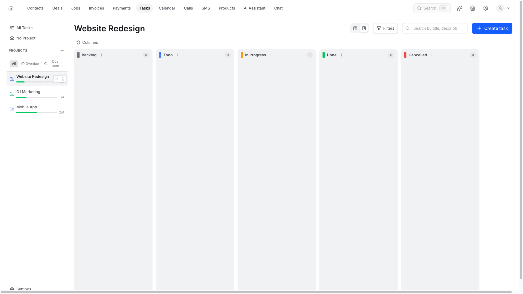Open the user account chevron dropdown

509,8
